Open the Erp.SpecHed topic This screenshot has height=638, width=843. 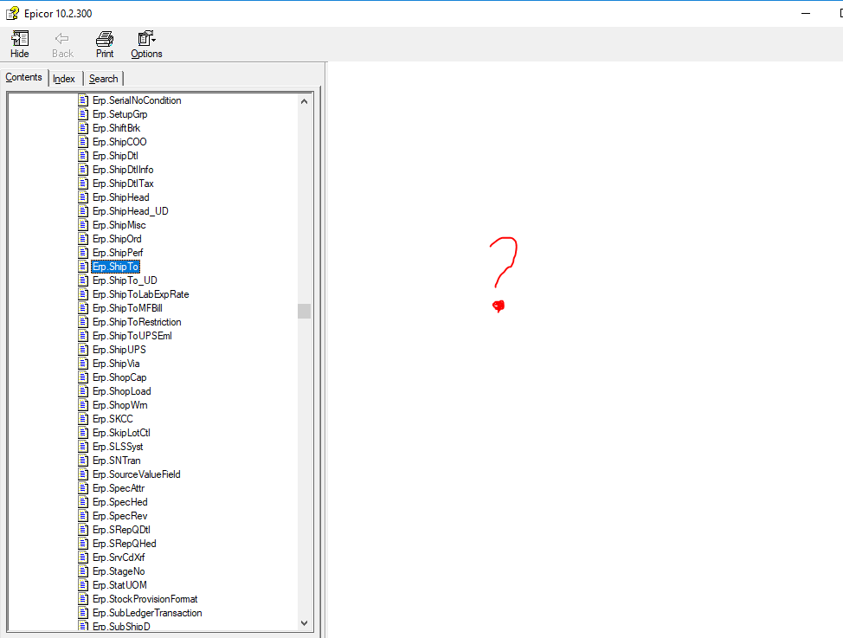(120, 502)
